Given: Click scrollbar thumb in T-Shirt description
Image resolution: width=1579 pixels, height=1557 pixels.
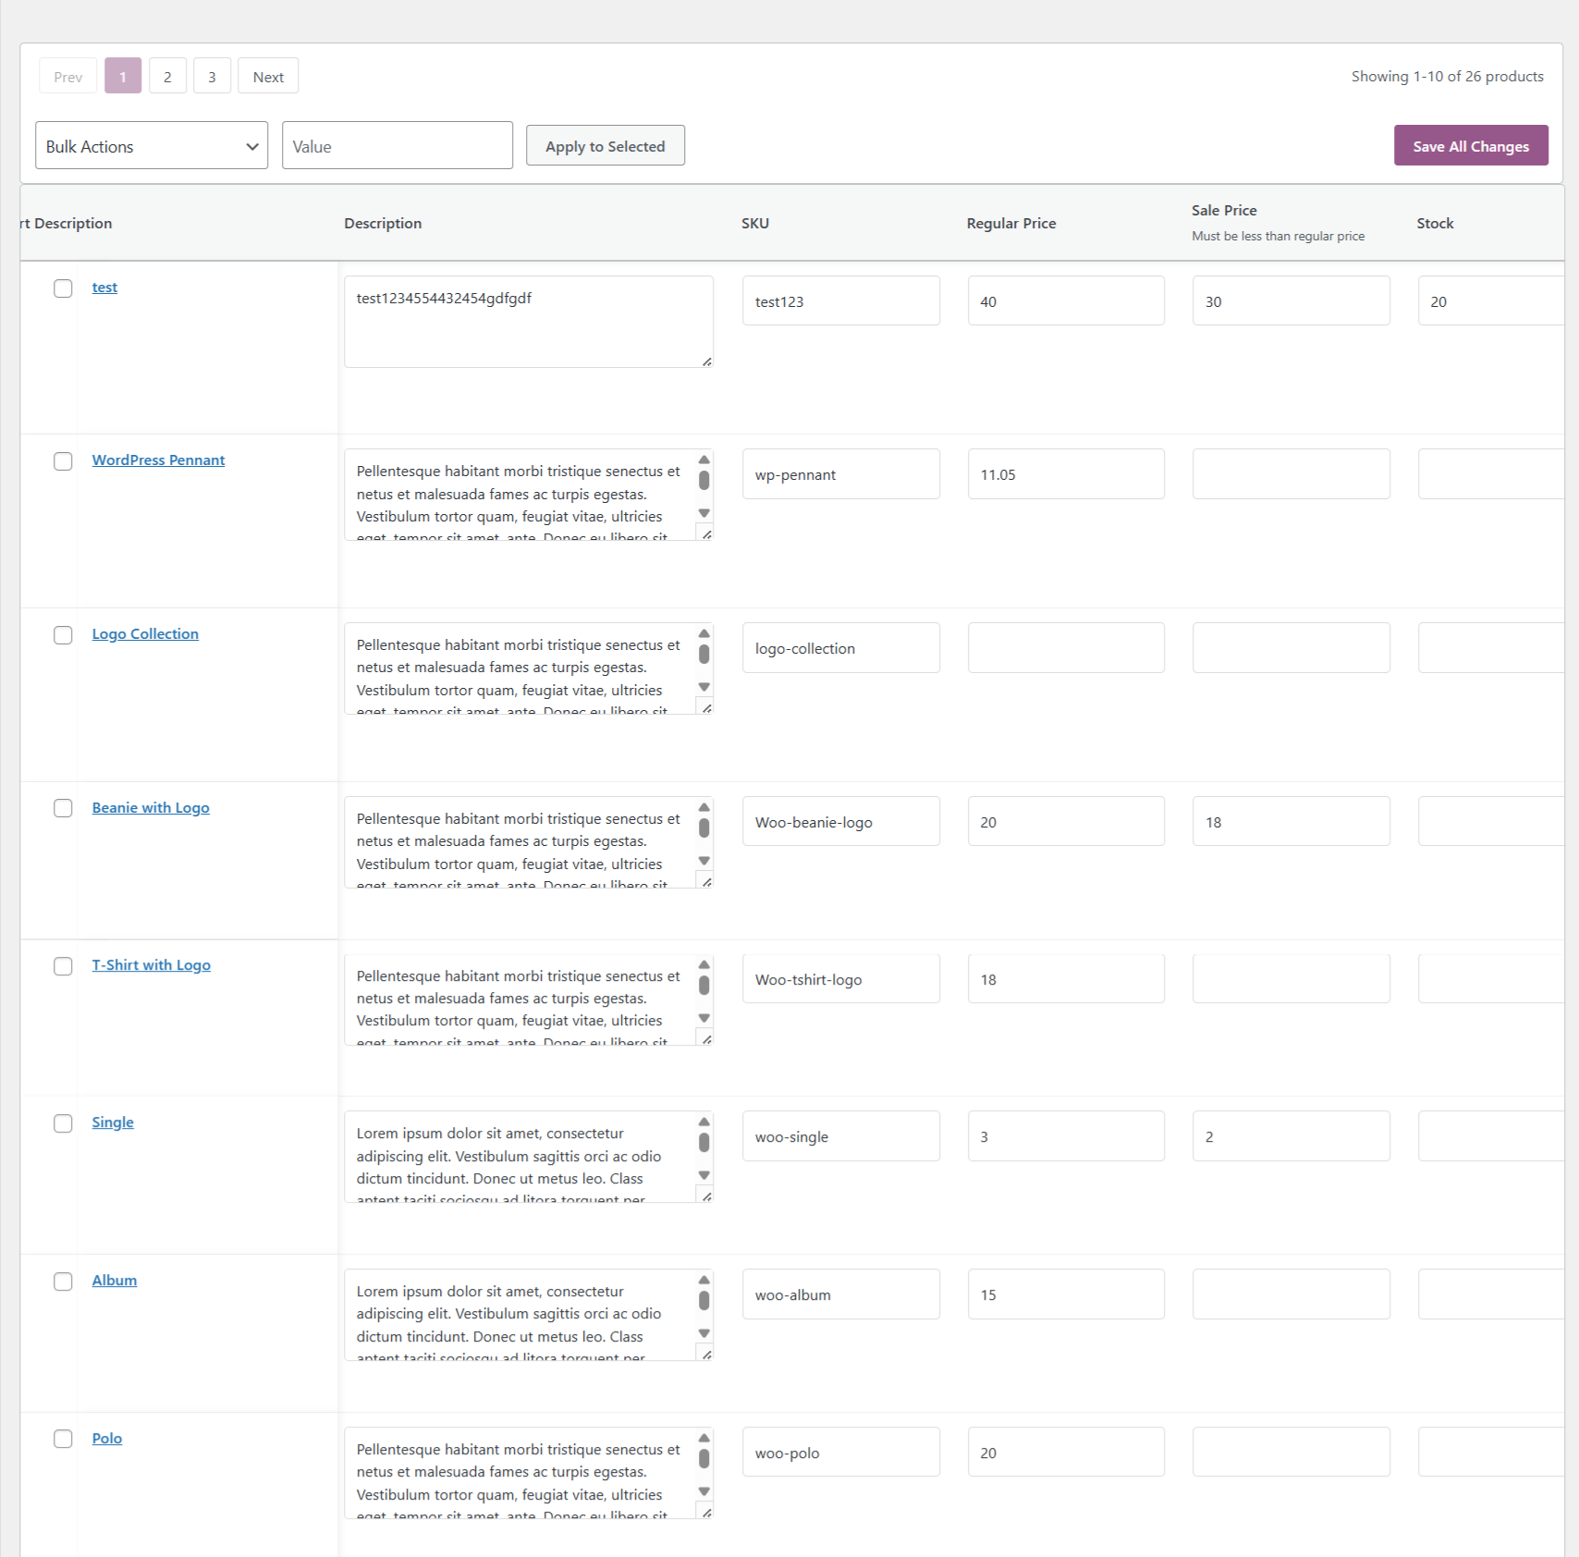Looking at the screenshot, I should coord(704,986).
